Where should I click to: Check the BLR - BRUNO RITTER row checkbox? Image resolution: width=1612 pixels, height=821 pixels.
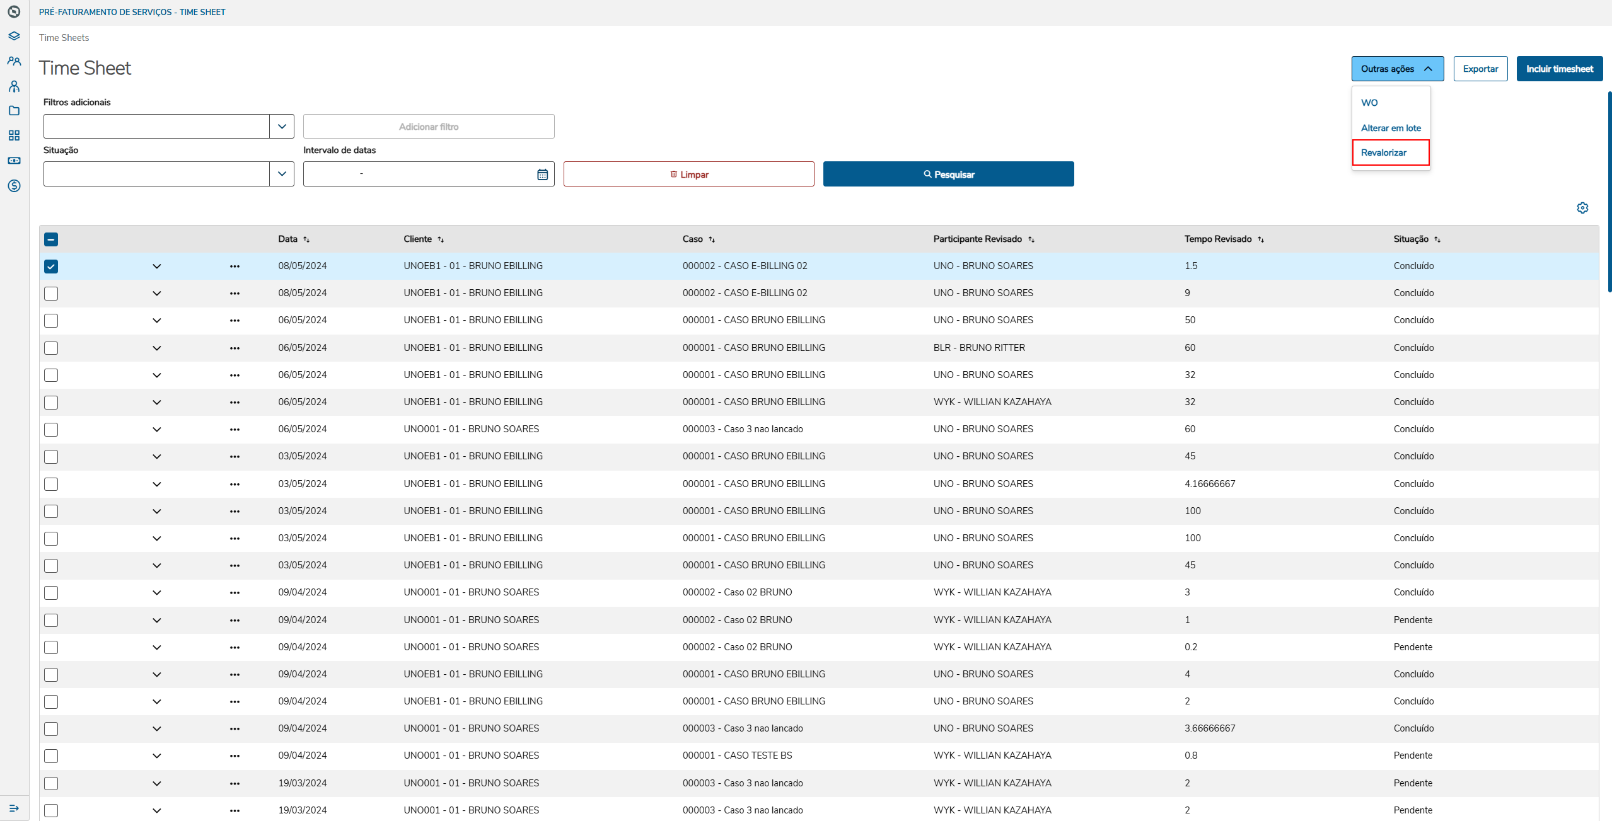(51, 348)
